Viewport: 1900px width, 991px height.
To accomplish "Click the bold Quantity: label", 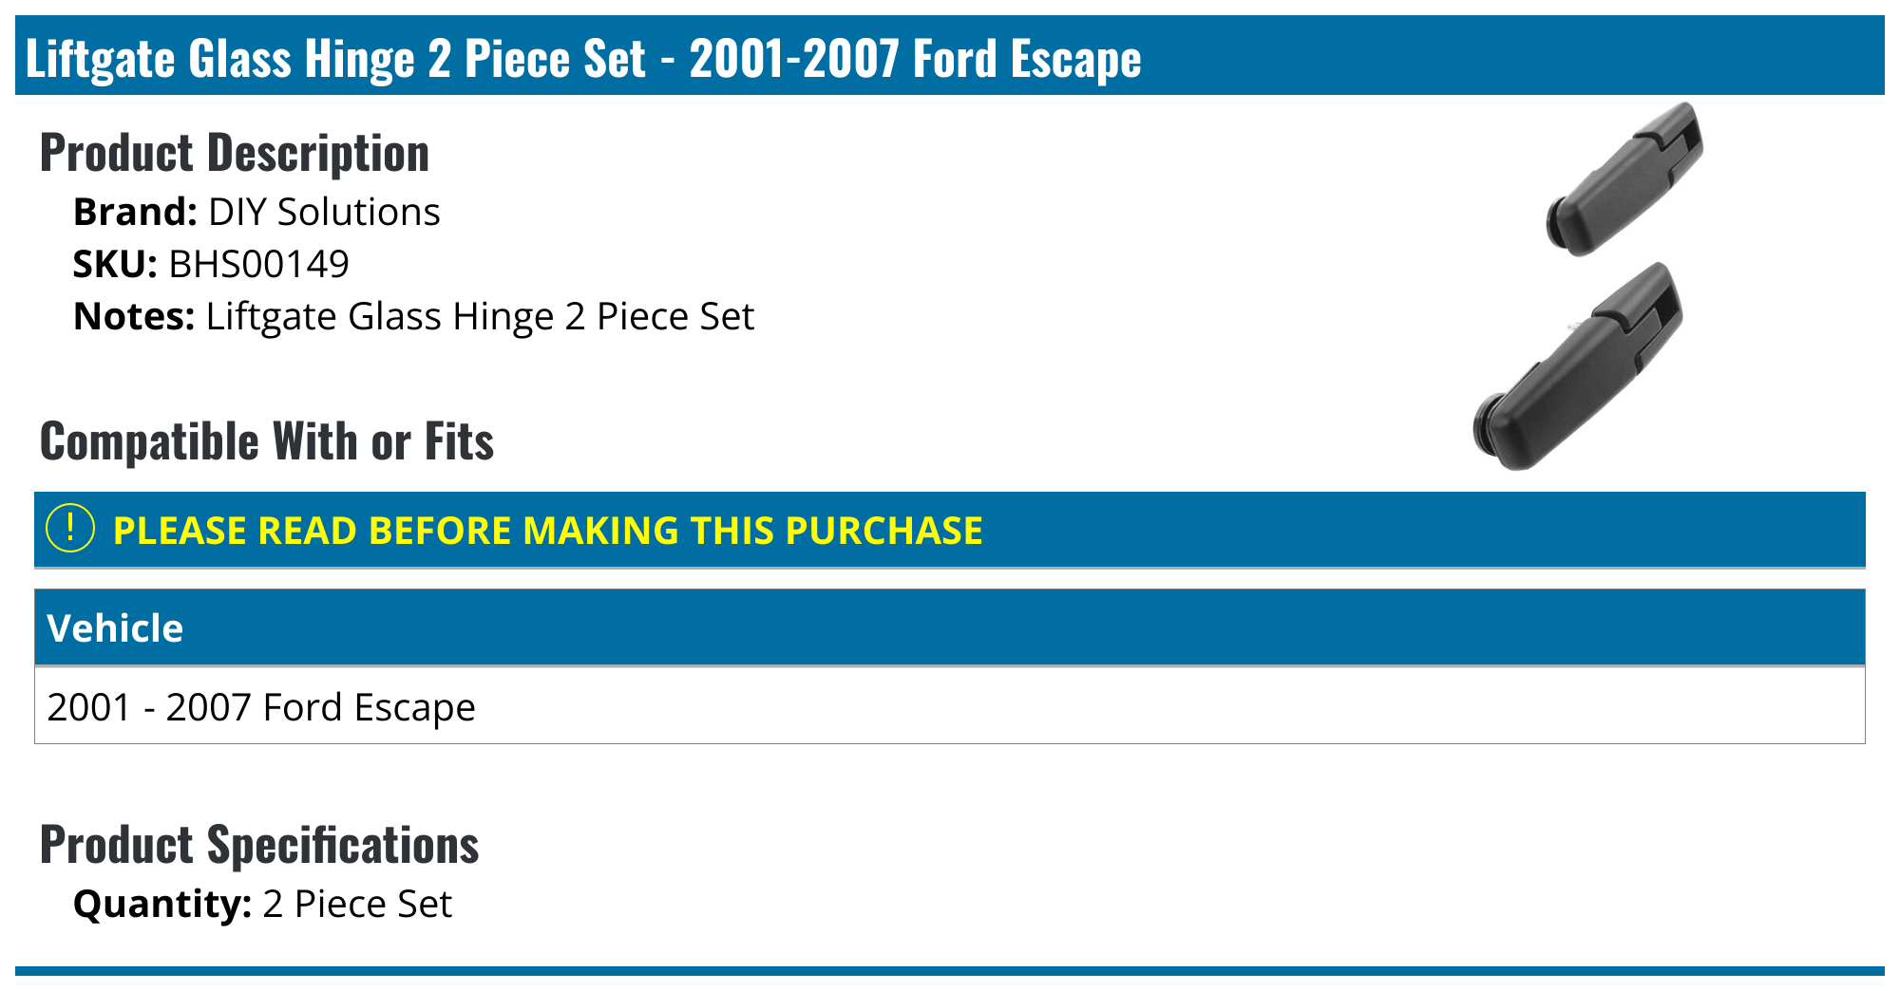I will coord(162,905).
